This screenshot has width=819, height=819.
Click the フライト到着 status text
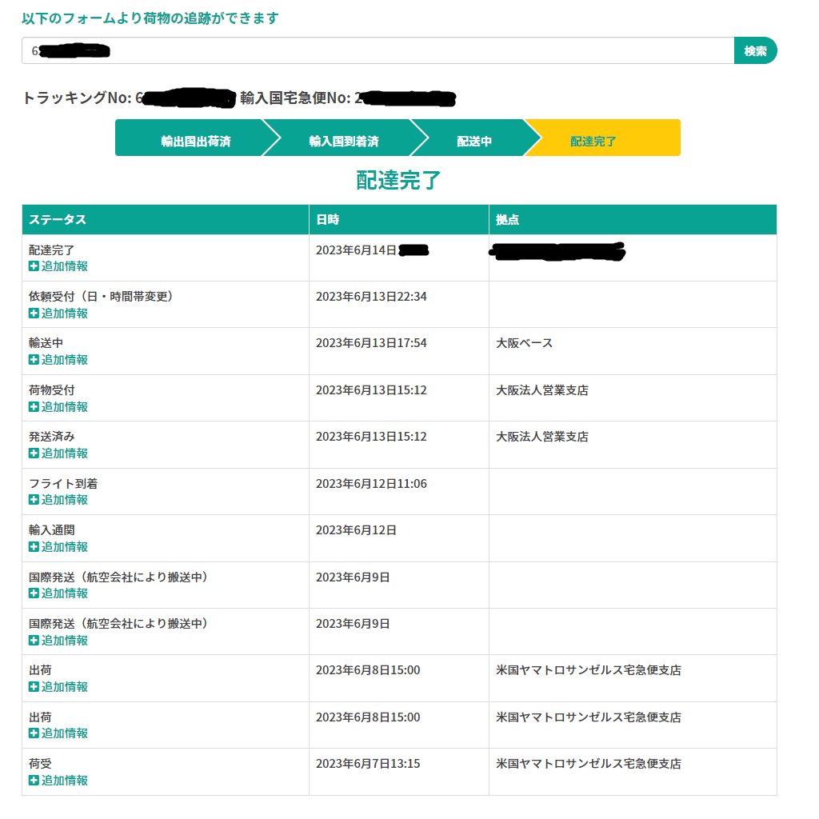click(x=63, y=484)
